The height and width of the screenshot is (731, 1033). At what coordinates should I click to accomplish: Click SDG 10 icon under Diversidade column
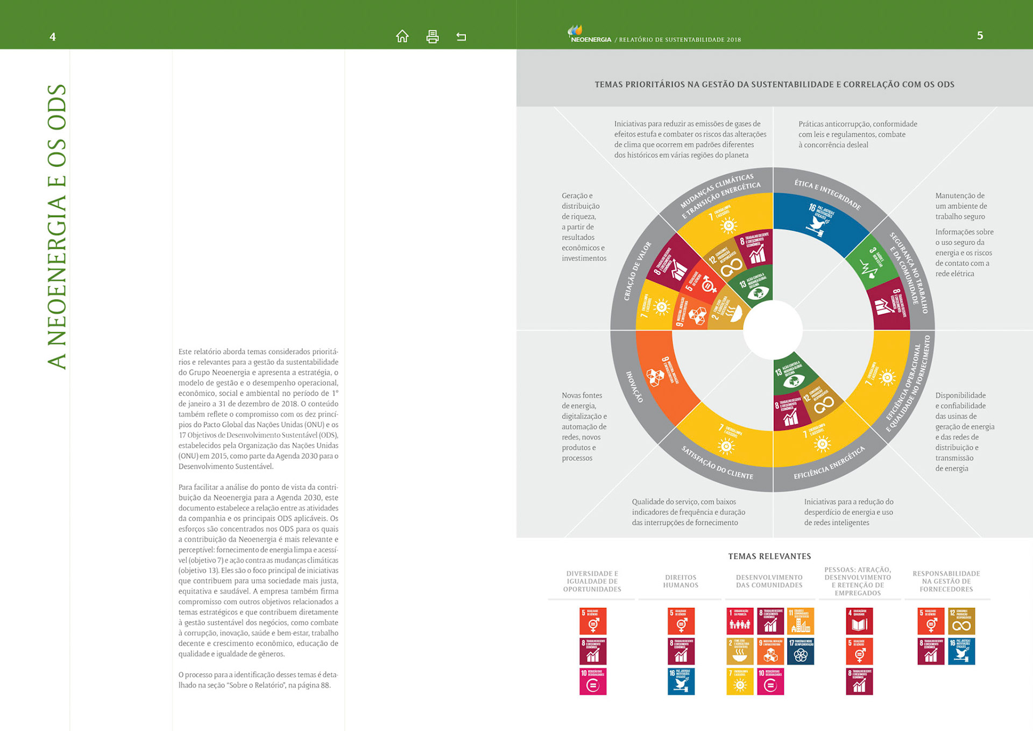(593, 681)
